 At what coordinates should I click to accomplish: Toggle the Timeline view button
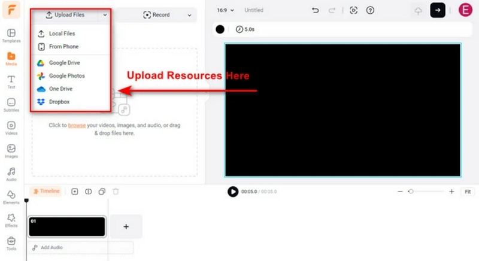tap(47, 191)
